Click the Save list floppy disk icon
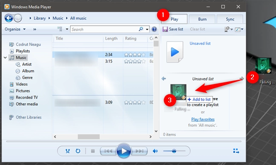The width and height of the screenshot is (276, 165). [x=165, y=29]
